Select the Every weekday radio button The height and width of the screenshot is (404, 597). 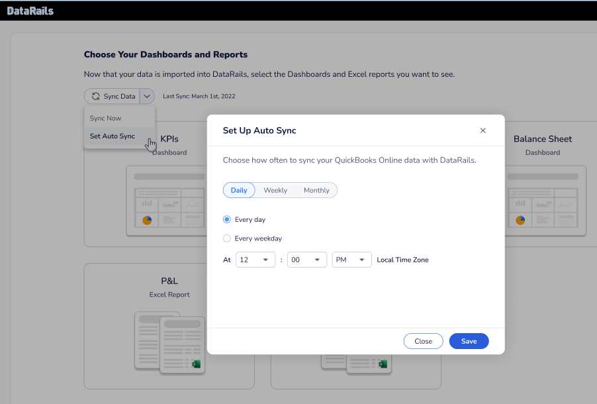227,238
